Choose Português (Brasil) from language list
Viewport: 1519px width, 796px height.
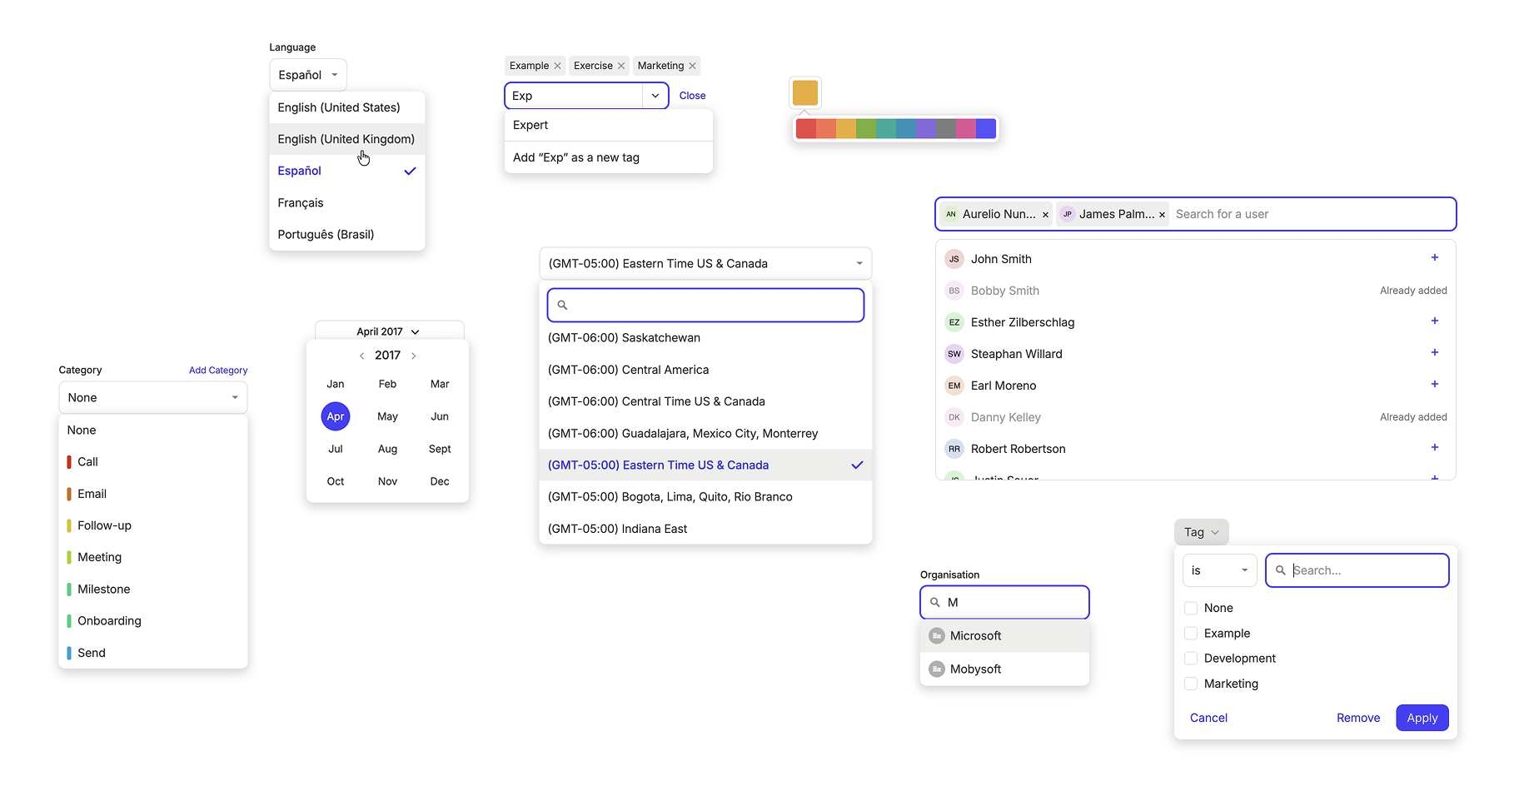click(347, 235)
